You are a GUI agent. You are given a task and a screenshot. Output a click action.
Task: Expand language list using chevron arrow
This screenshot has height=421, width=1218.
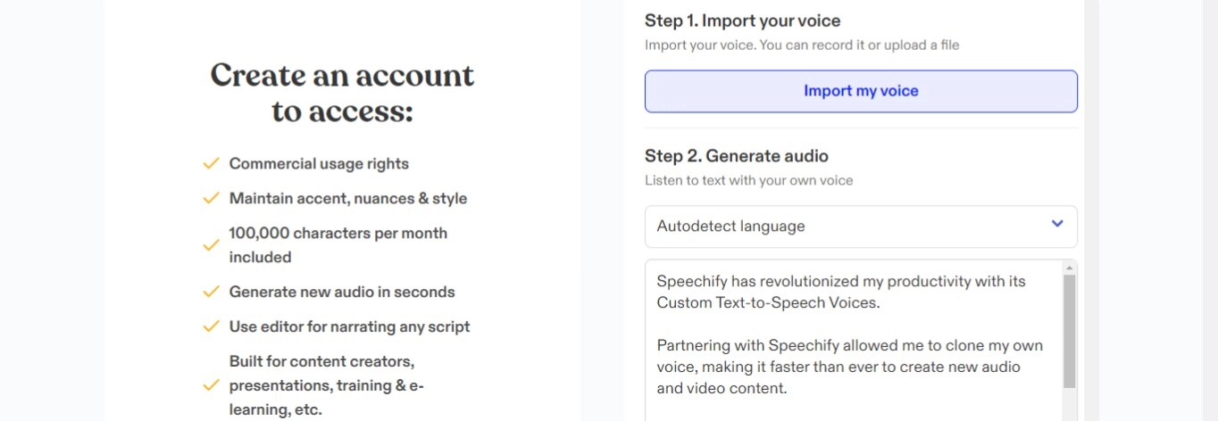tap(1057, 224)
